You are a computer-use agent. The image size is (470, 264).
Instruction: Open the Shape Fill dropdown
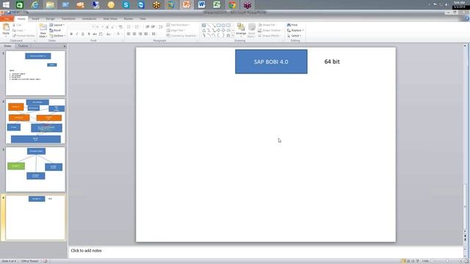tap(267, 25)
